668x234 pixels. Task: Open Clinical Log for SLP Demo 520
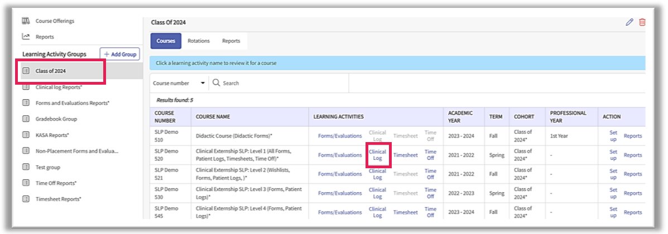pos(377,155)
